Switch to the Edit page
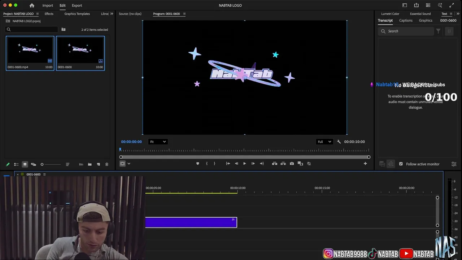This screenshot has width=462, height=260. tap(62, 5)
